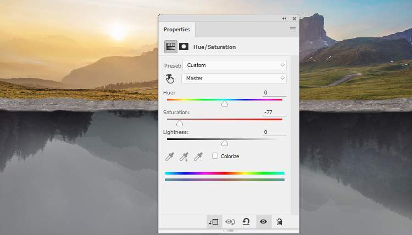Delete this adjustment layer with trash icon

point(279,222)
